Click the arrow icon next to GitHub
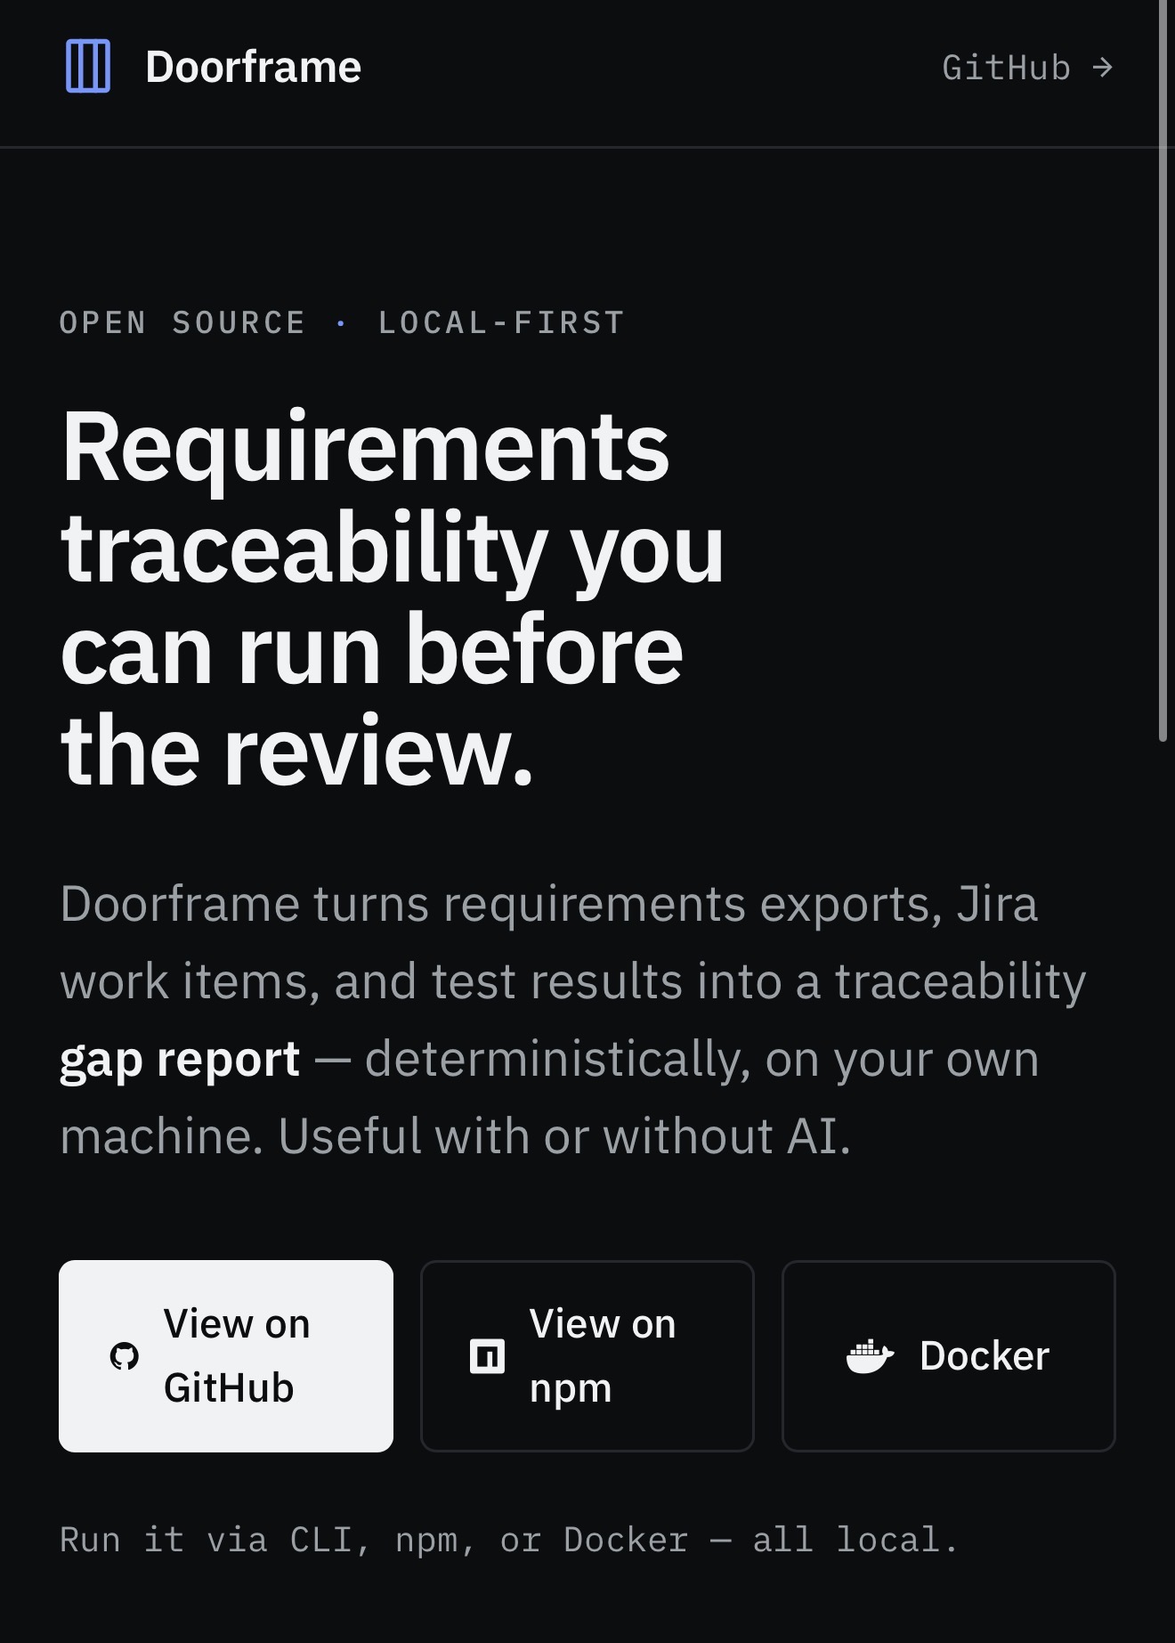1175x1643 pixels. coord(1103,68)
